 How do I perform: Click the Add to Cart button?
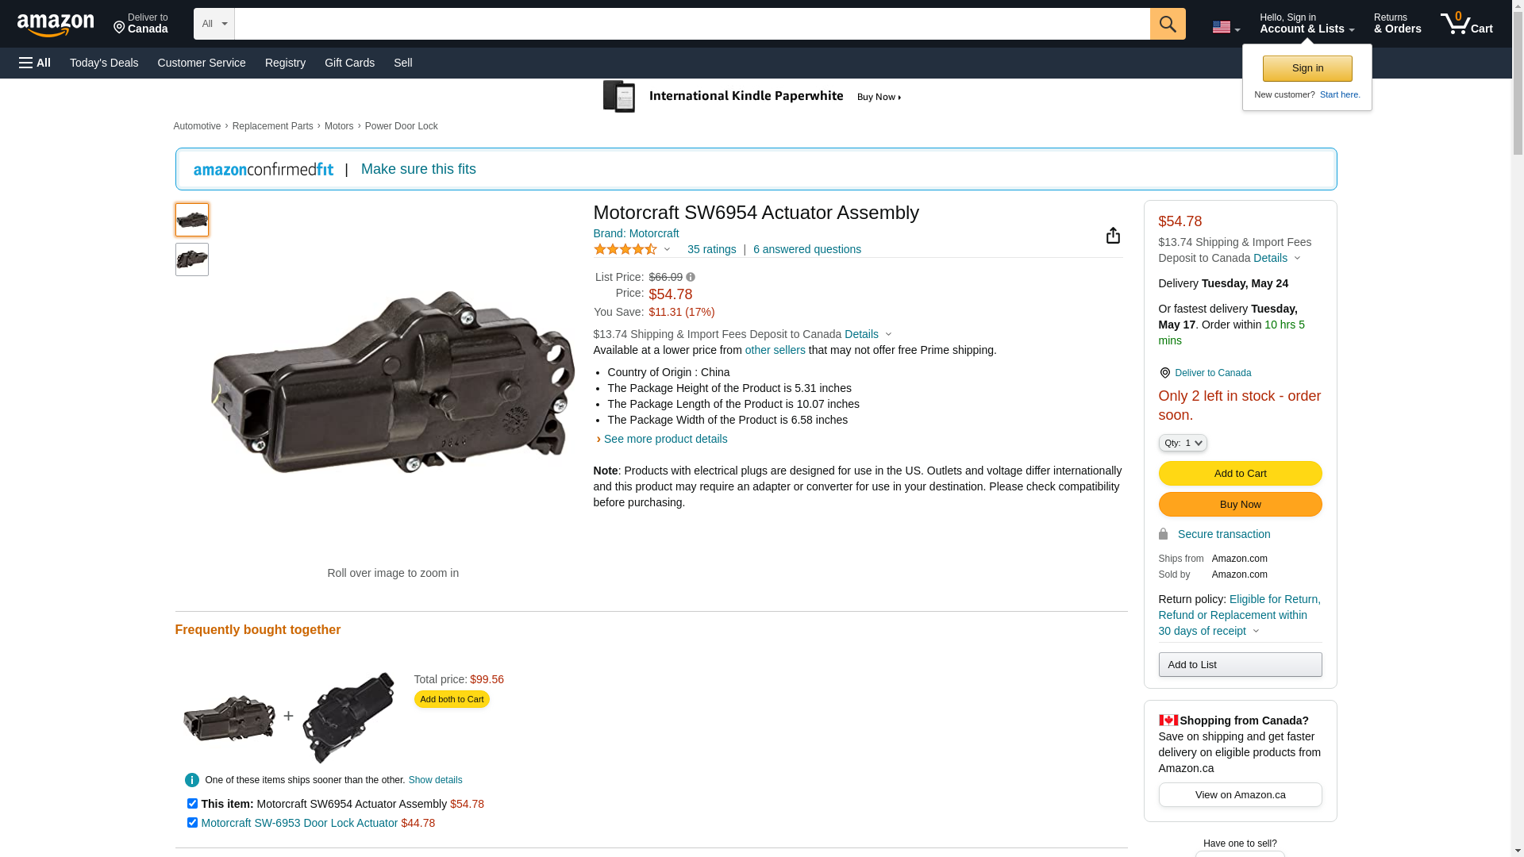(1240, 474)
